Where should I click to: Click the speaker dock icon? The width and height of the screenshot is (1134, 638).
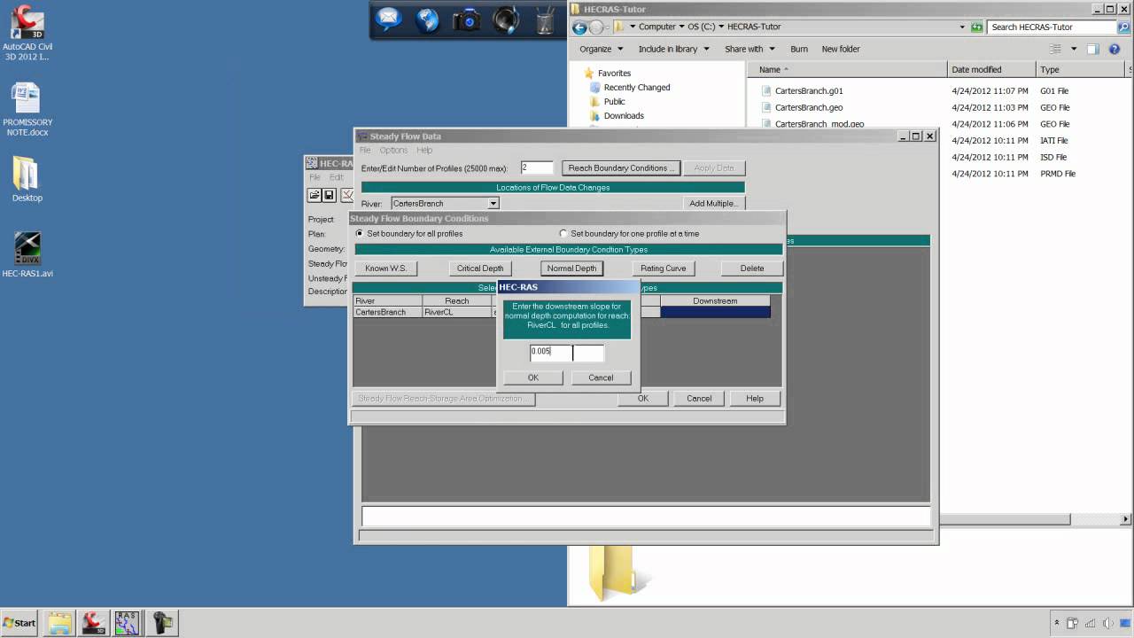tap(506, 19)
